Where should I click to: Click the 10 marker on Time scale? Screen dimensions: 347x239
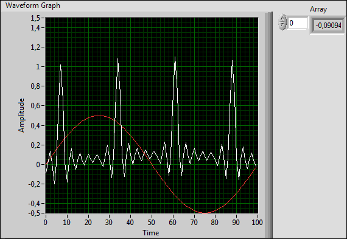point(66,222)
